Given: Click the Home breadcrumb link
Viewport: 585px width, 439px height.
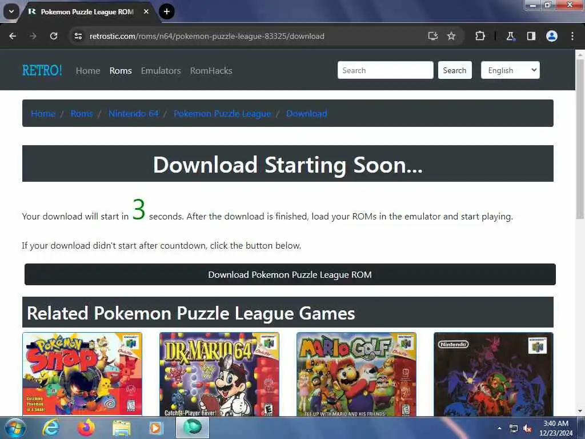Looking at the screenshot, I should pos(43,114).
